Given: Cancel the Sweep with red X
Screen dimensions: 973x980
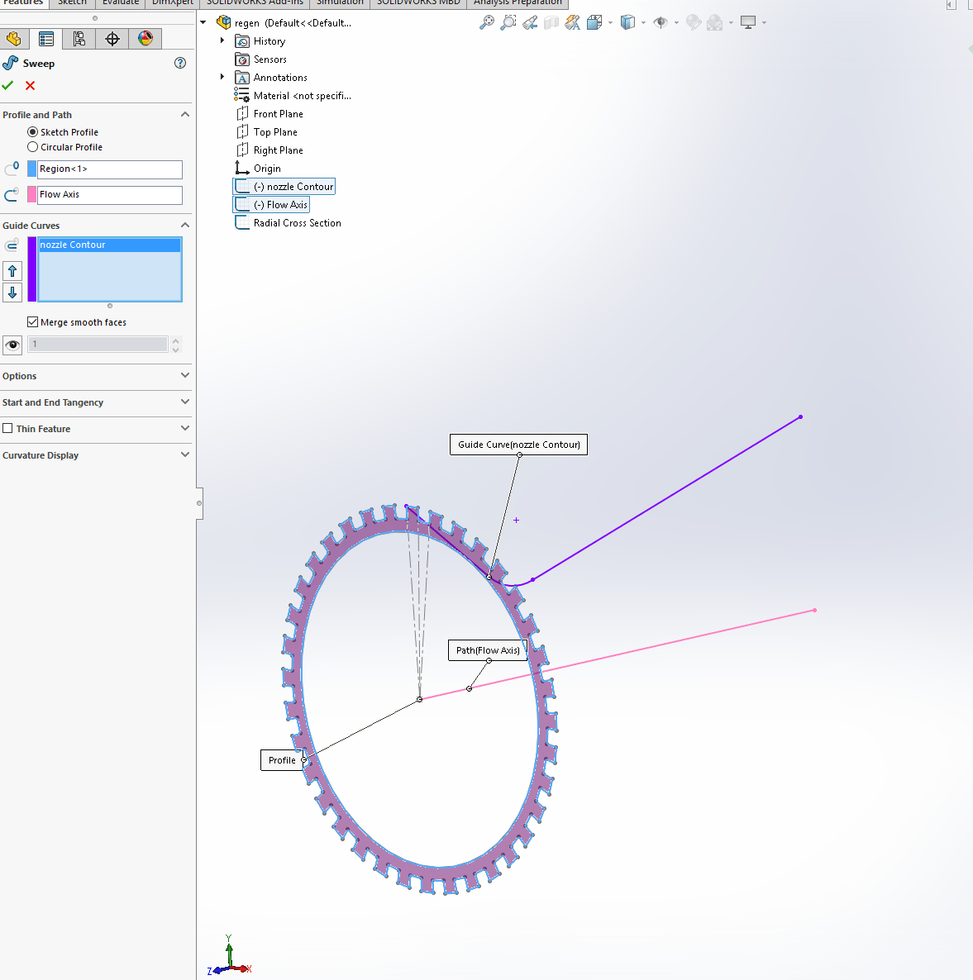Looking at the screenshot, I should 29,85.
